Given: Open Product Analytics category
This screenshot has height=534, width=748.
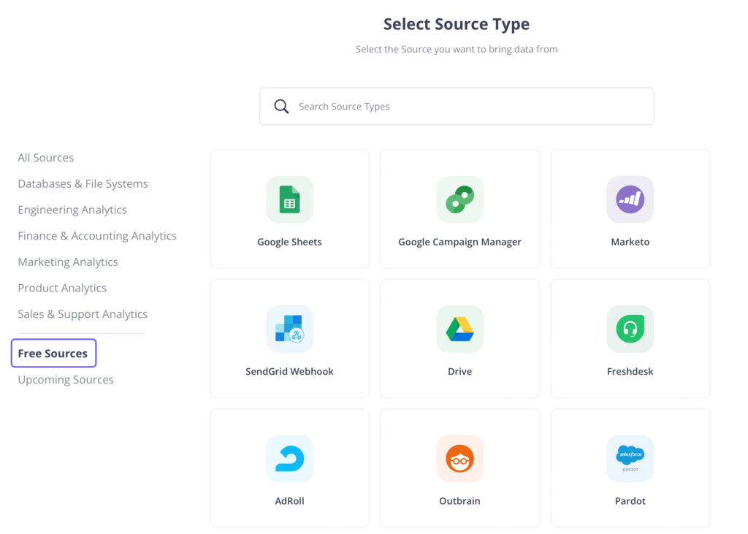Looking at the screenshot, I should (62, 288).
